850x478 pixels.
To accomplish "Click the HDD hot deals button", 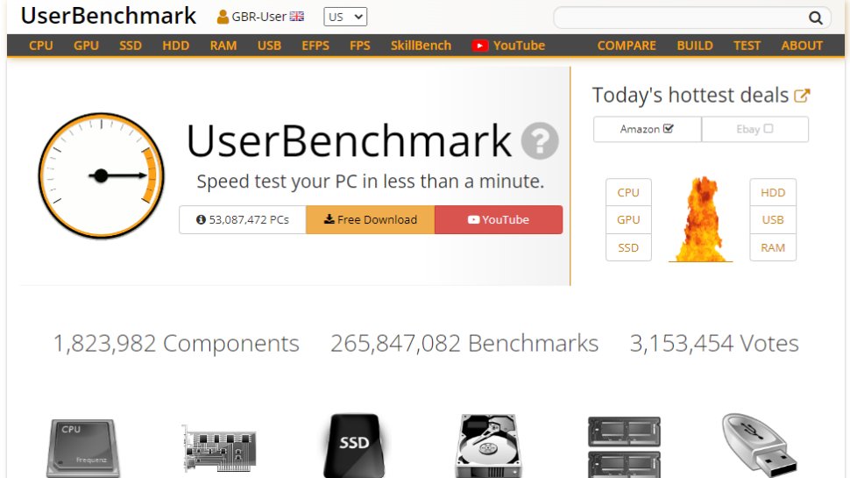I will coord(773,193).
